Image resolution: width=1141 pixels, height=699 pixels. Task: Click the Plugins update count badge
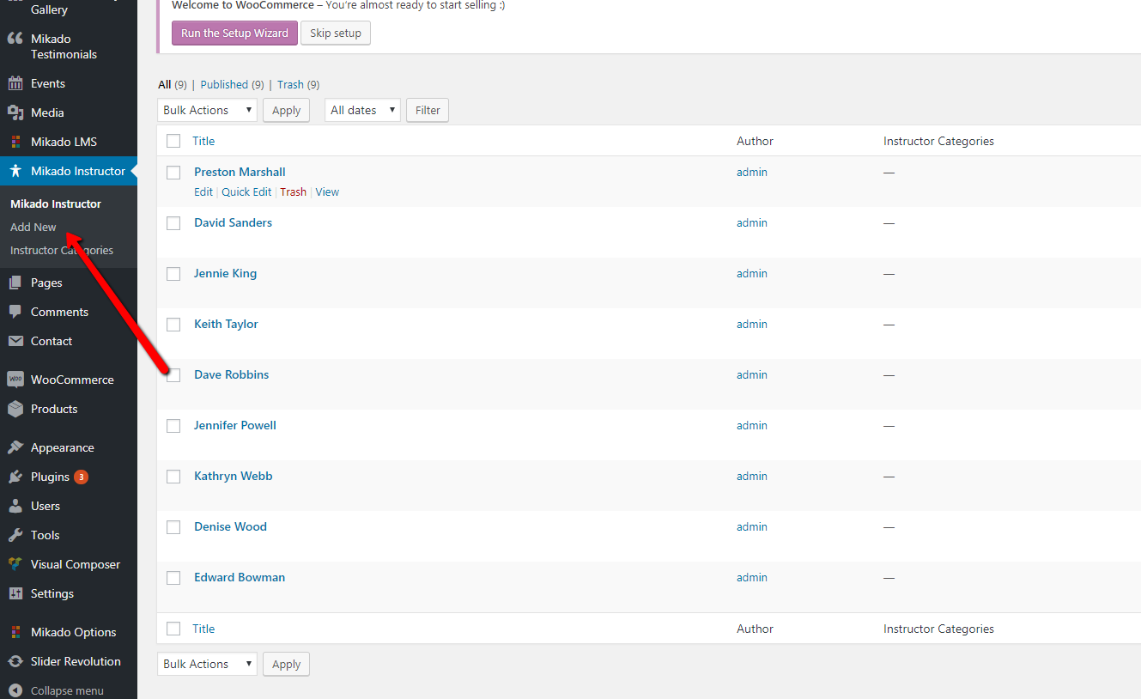pyautogui.click(x=81, y=477)
